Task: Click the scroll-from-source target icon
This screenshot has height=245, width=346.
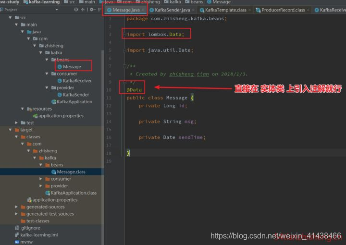Action: (x=76, y=10)
